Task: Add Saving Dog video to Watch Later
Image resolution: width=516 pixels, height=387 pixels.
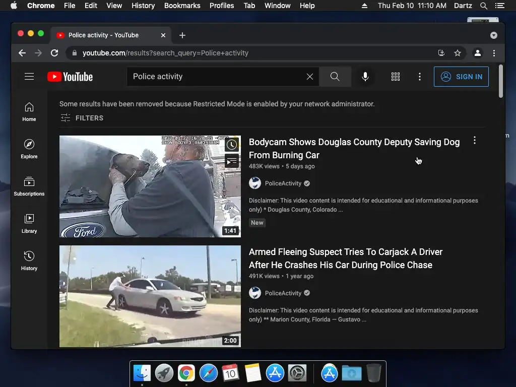Action: tap(232, 145)
